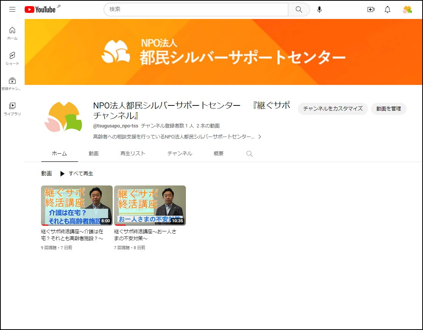Expand the channel description chevron
The image size is (423, 330).
(259, 137)
